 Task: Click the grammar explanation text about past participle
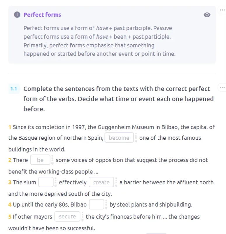pos(99,41)
